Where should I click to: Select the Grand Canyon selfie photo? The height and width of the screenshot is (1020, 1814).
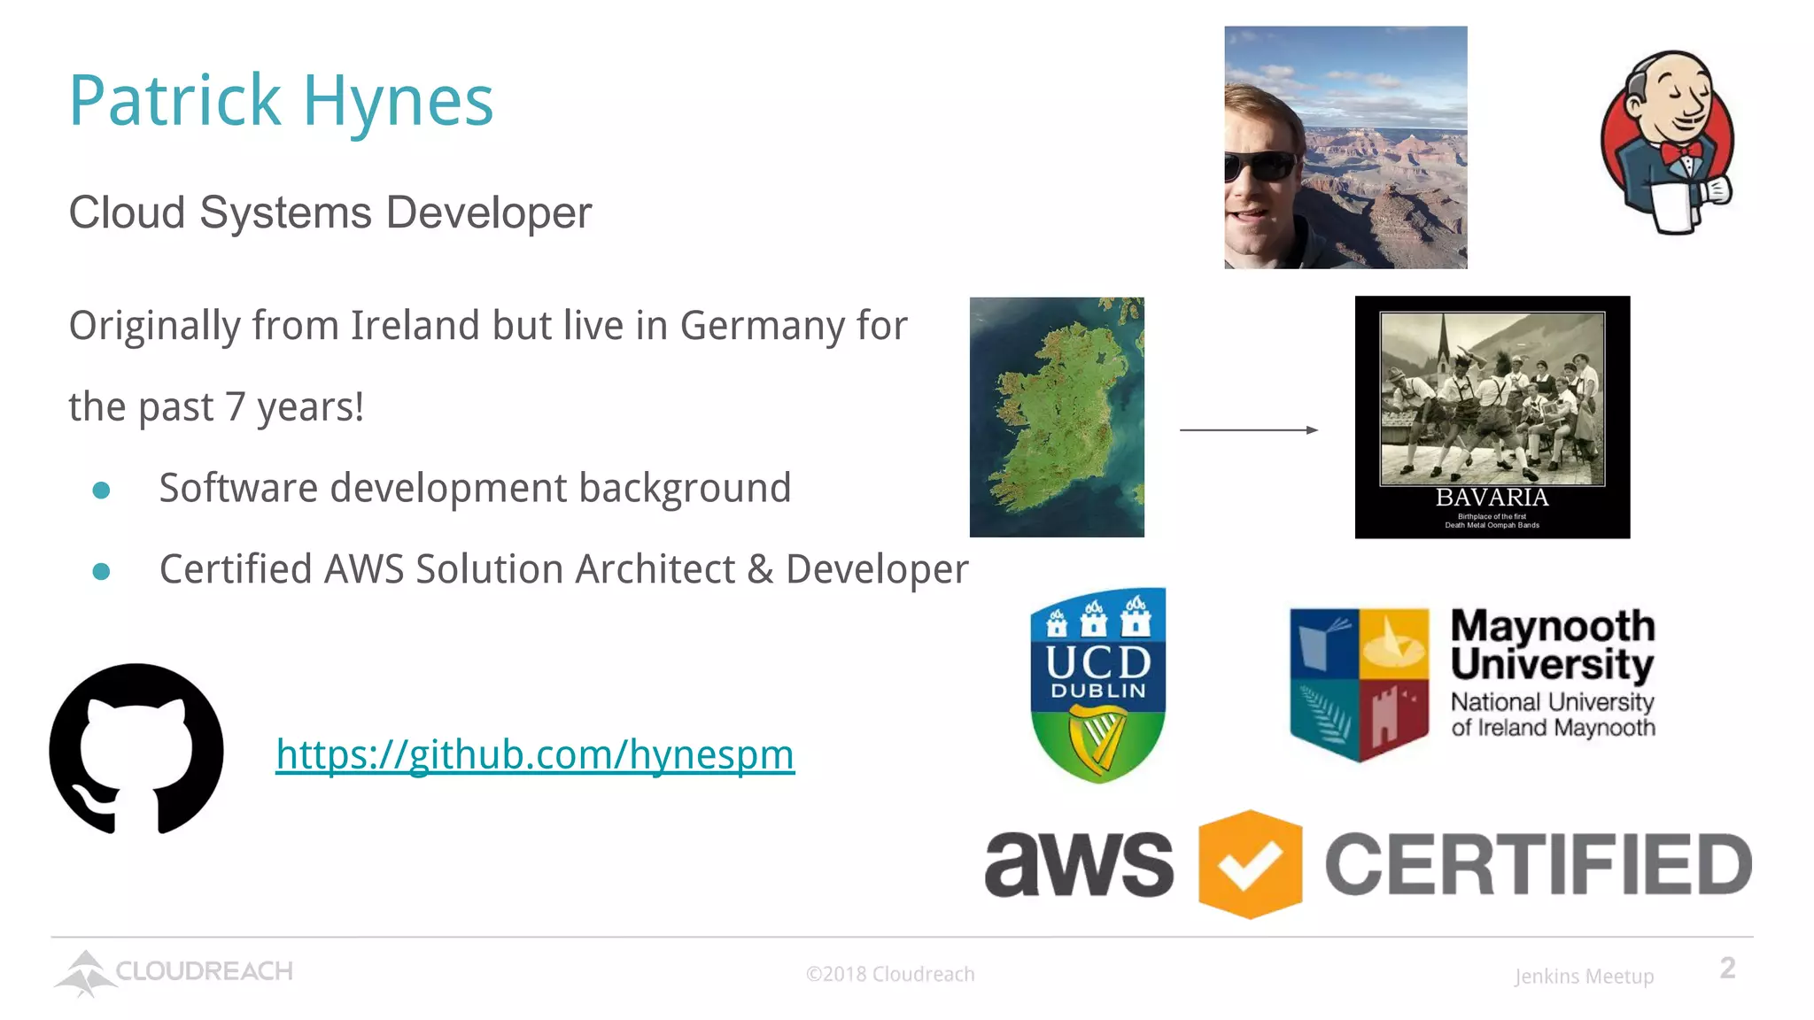1345,147
